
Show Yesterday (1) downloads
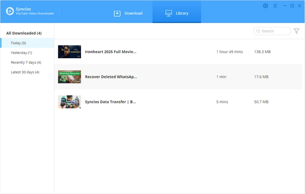(21, 53)
